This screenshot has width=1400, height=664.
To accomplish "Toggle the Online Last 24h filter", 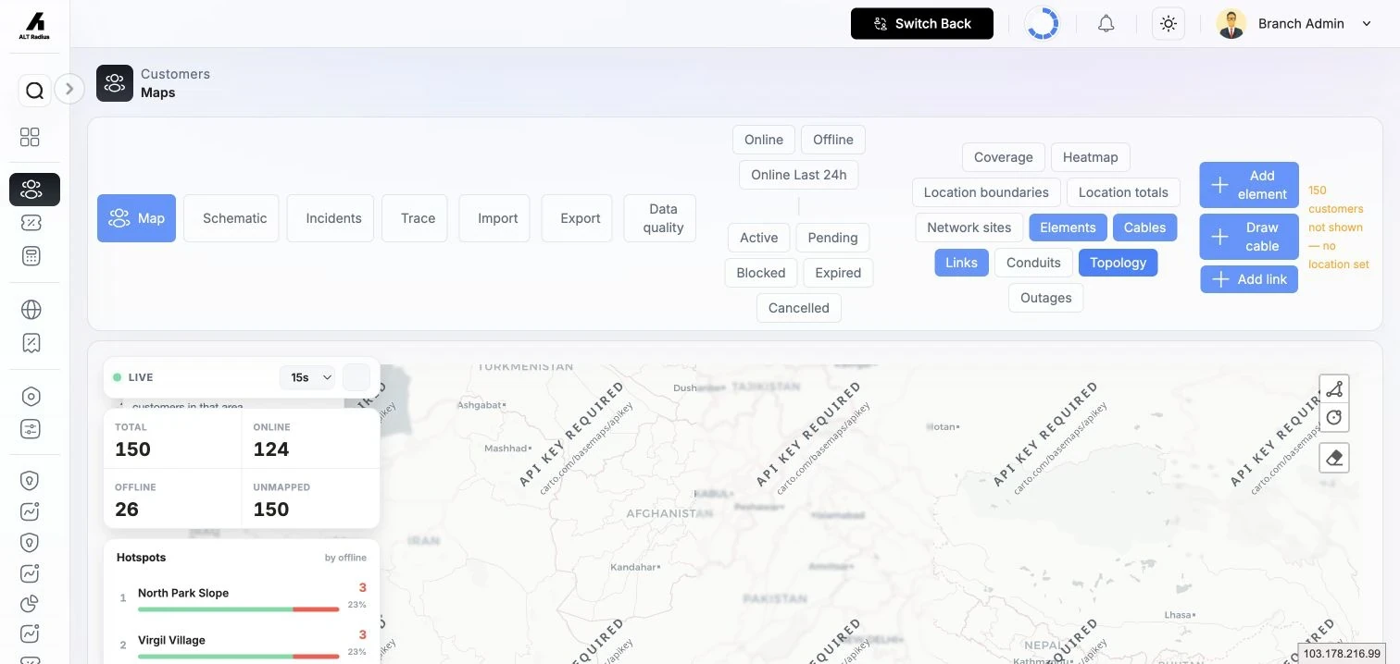I will (799, 175).
